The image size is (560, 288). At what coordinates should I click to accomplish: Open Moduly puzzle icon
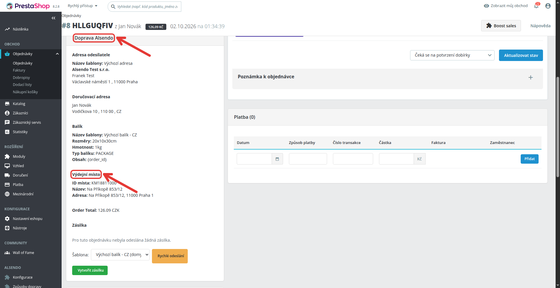pos(7,157)
